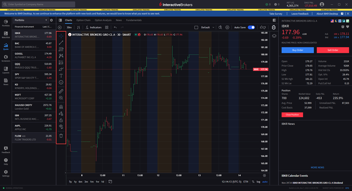Image resolution: width=352 pixels, height=191 pixels.
Task: Switch to the News tab
Action: click(x=119, y=20)
